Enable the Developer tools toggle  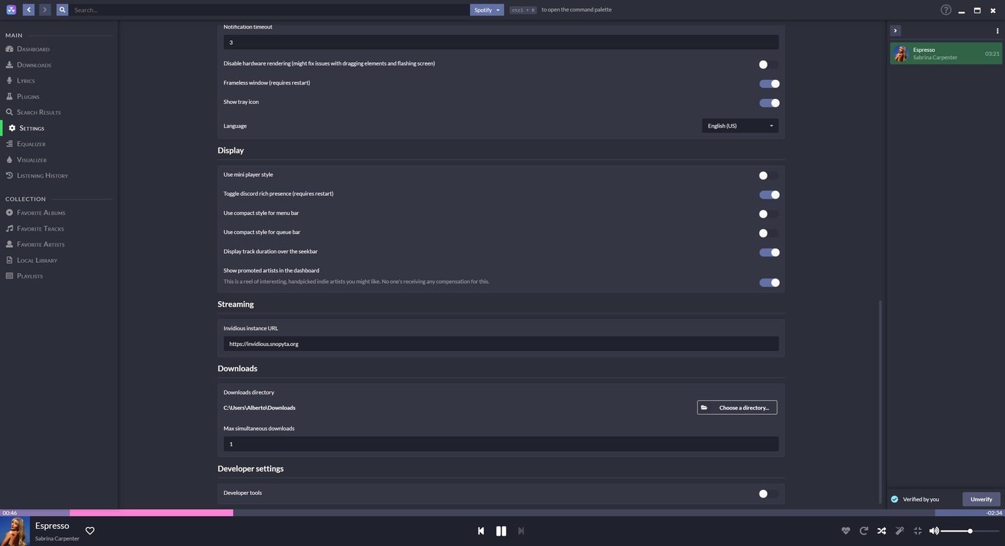[769, 493]
